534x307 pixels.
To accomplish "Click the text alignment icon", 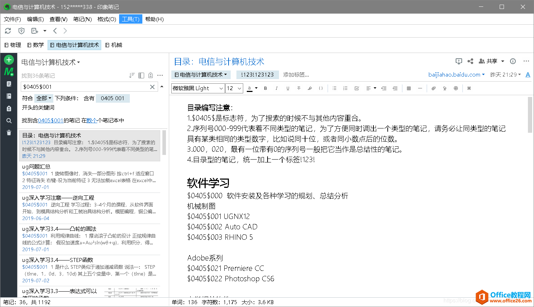I will tap(368, 88).
